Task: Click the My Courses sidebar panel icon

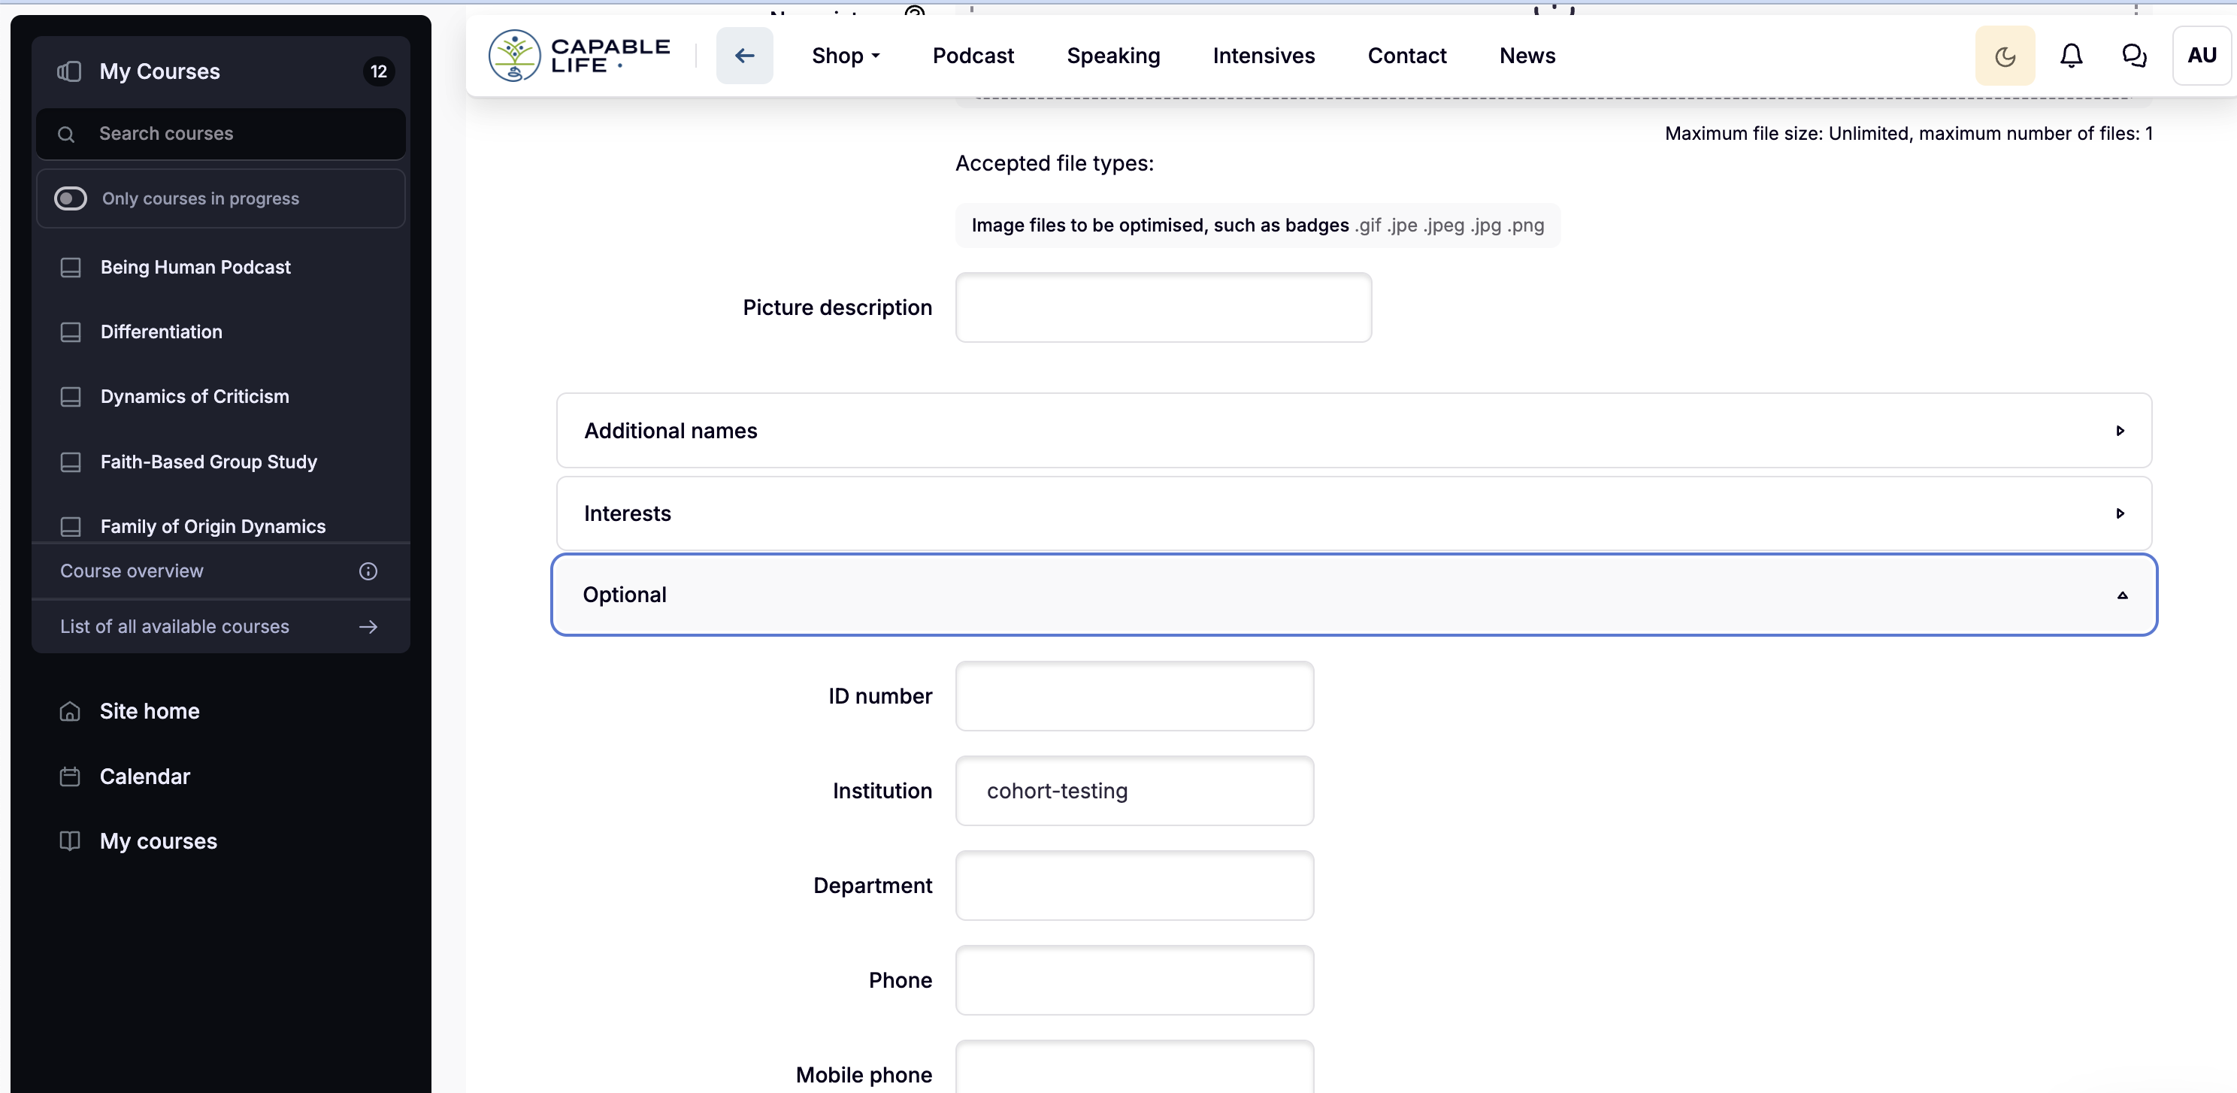Action: pos(69,71)
